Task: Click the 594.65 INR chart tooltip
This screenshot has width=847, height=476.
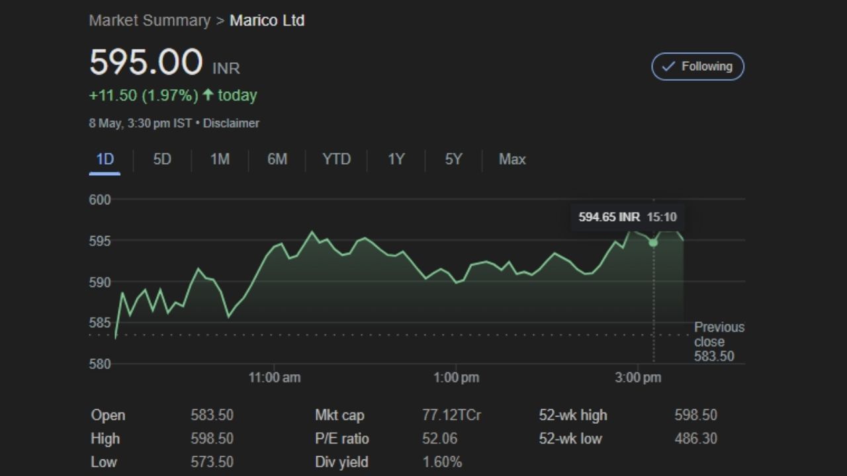Action: 627,217
